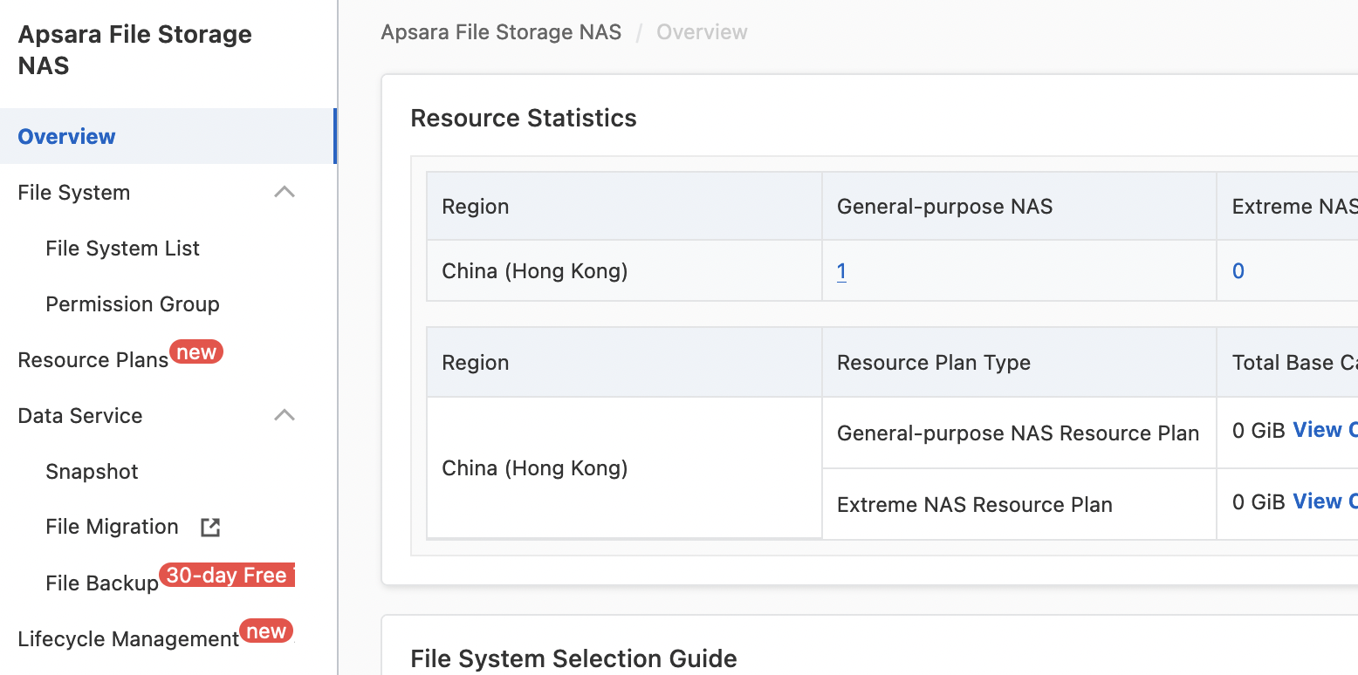Image resolution: width=1358 pixels, height=675 pixels.
Task: Click the Data Service sidebar heading
Action: pyautogui.click(x=80, y=416)
